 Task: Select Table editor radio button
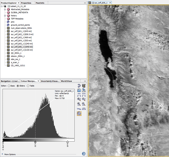28,86
